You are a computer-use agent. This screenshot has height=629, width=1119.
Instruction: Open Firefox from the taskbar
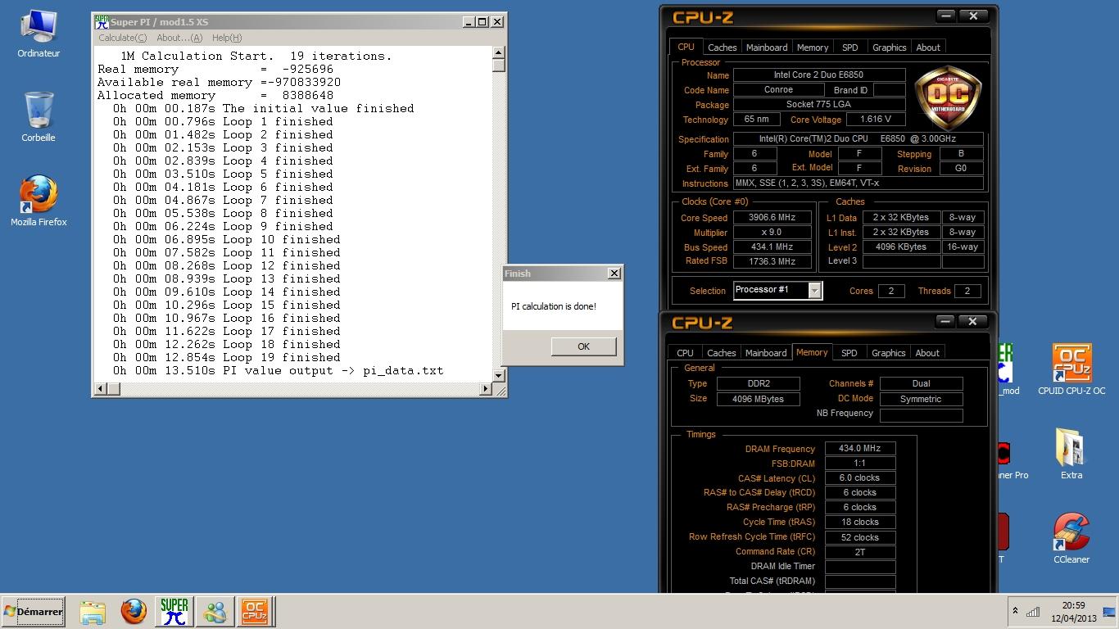[134, 612]
